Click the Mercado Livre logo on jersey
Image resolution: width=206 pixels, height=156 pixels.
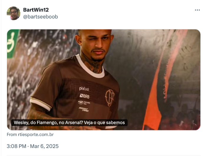pos(84,103)
